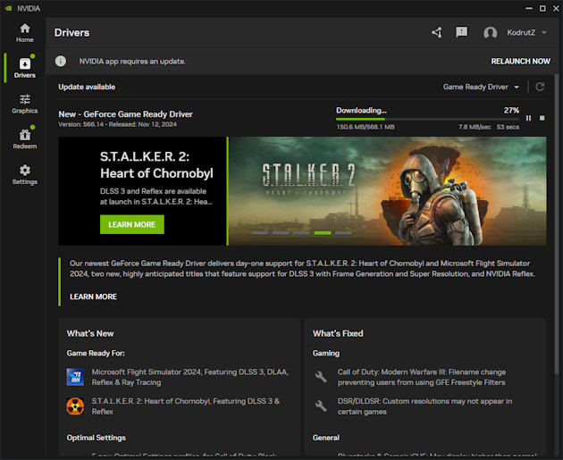
Task: Click wrench icon beside DSR/DLDSR fix
Action: (x=321, y=406)
